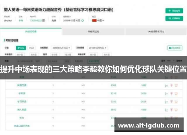Image resolution: width=187 pixels, height=135 pixels.
Task: Select iPhone device filter
Action: pos(21,48)
